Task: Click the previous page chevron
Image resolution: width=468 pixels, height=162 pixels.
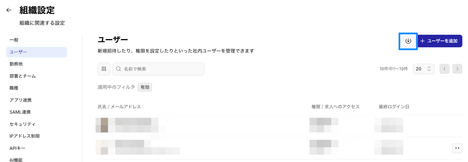Action: pyautogui.click(x=444, y=69)
